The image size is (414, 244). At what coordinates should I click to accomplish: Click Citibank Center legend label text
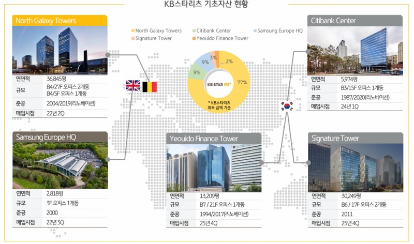point(214,30)
